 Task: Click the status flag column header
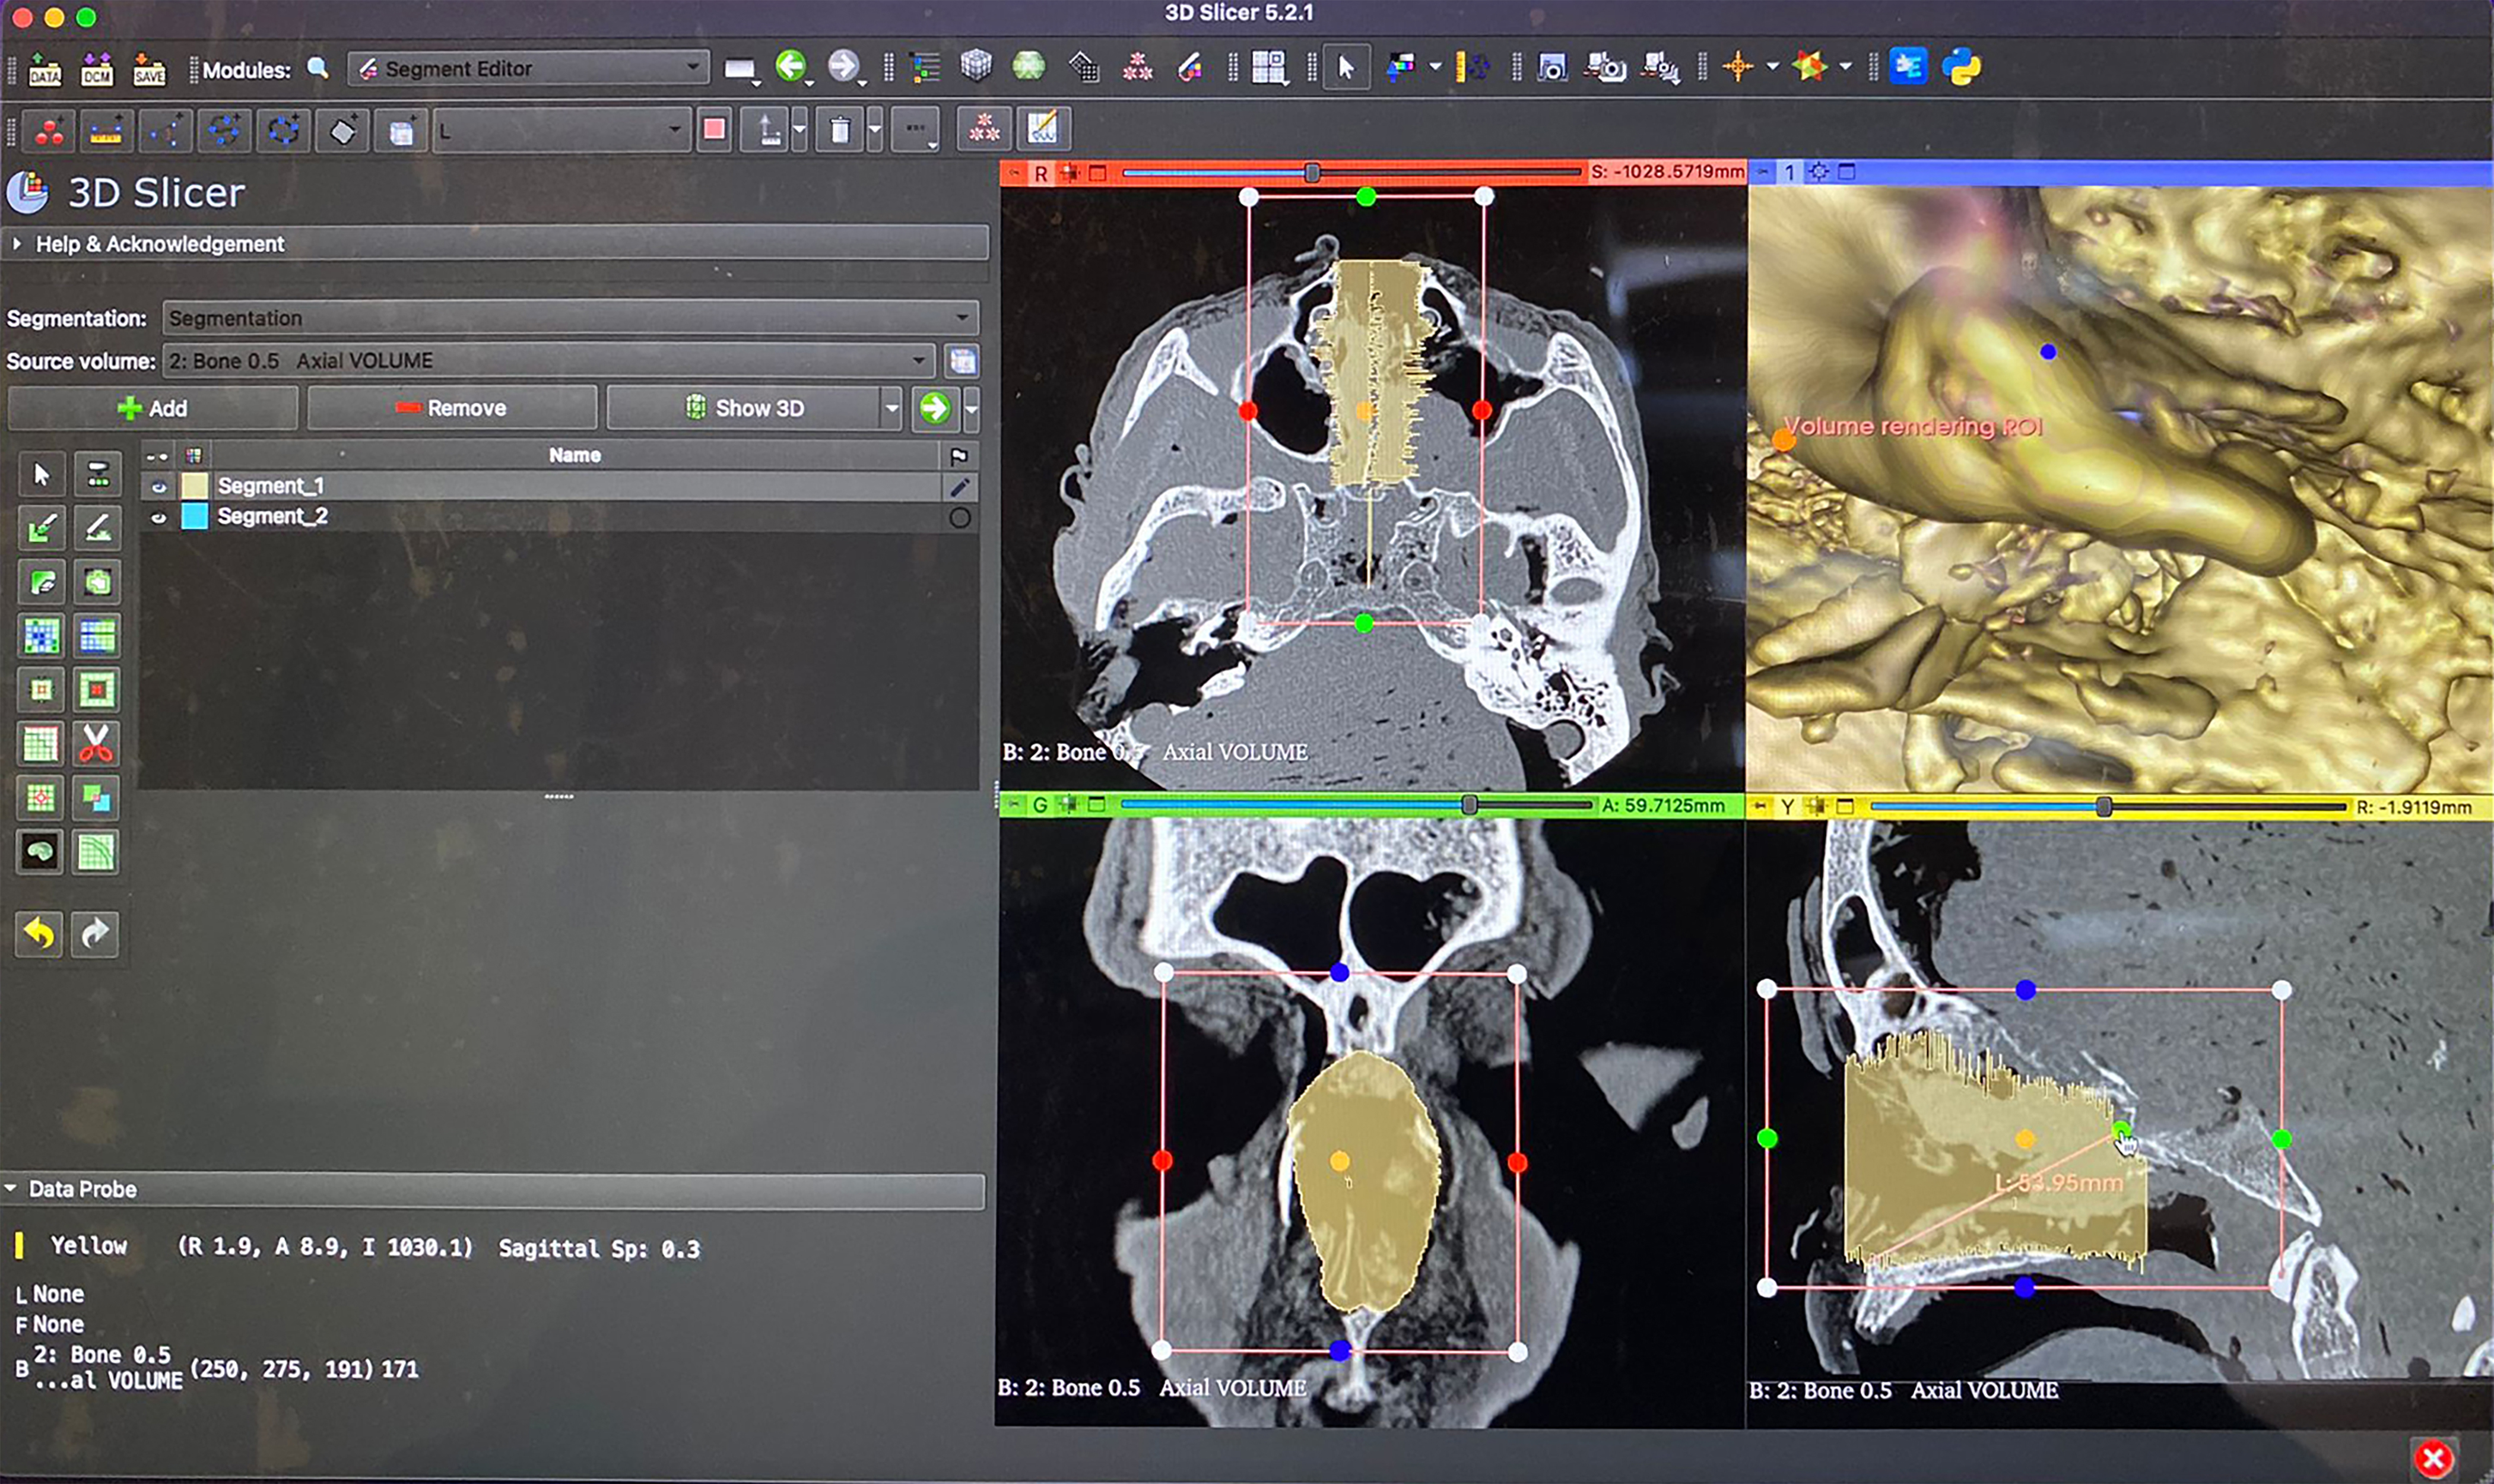pos(959,456)
